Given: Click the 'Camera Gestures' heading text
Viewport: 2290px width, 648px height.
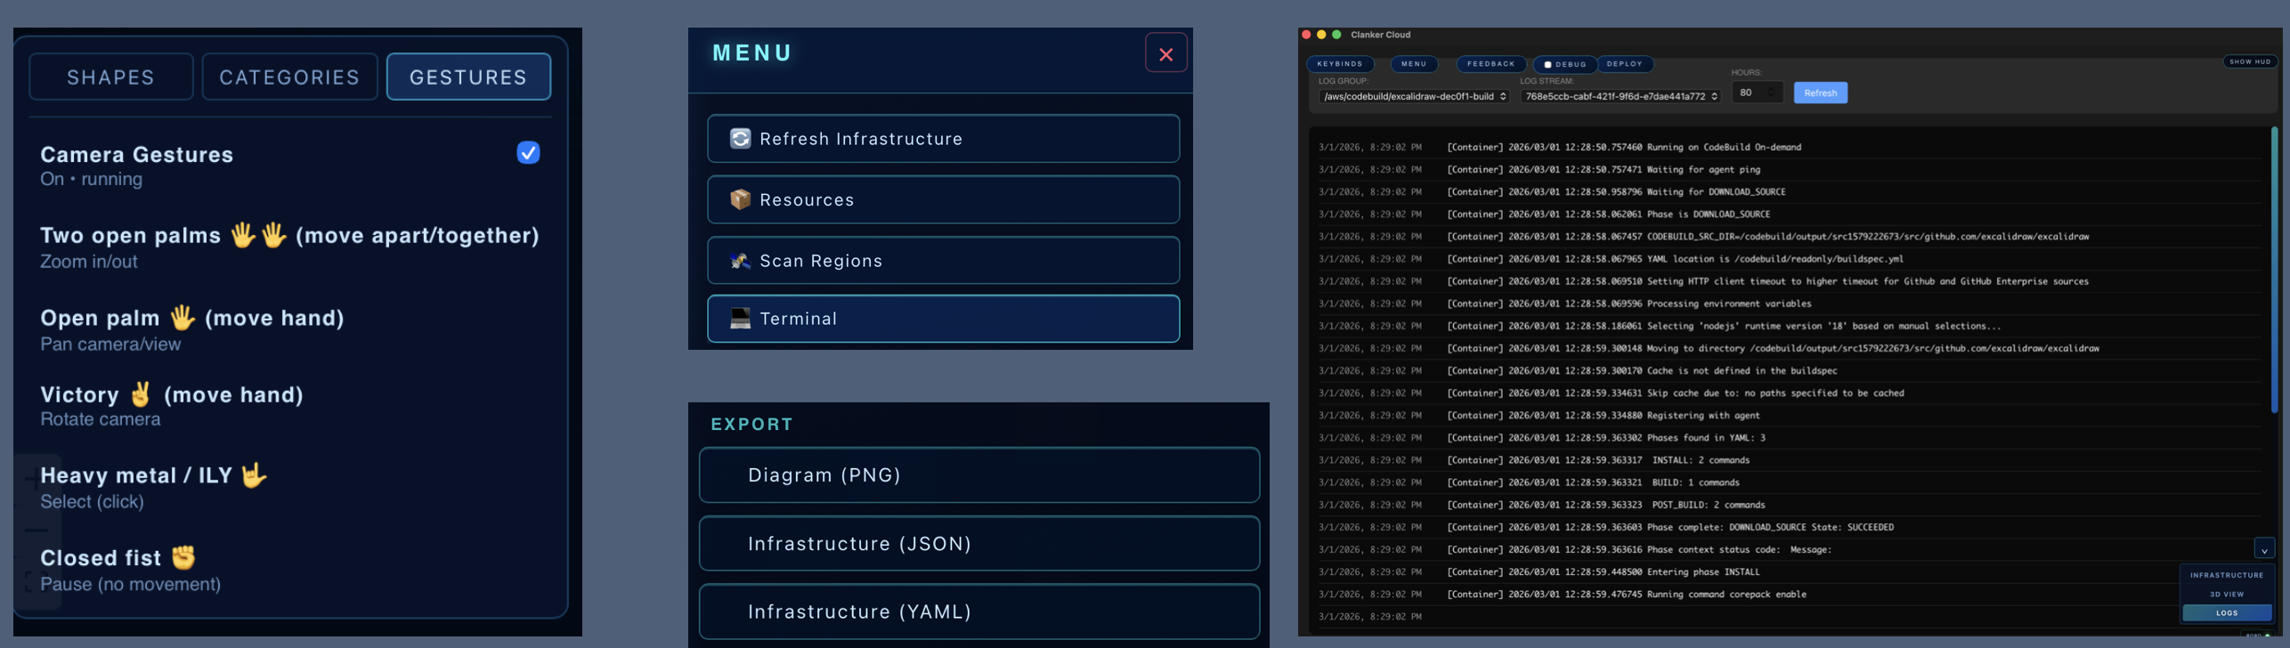Looking at the screenshot, I should (x=136, y=155).
